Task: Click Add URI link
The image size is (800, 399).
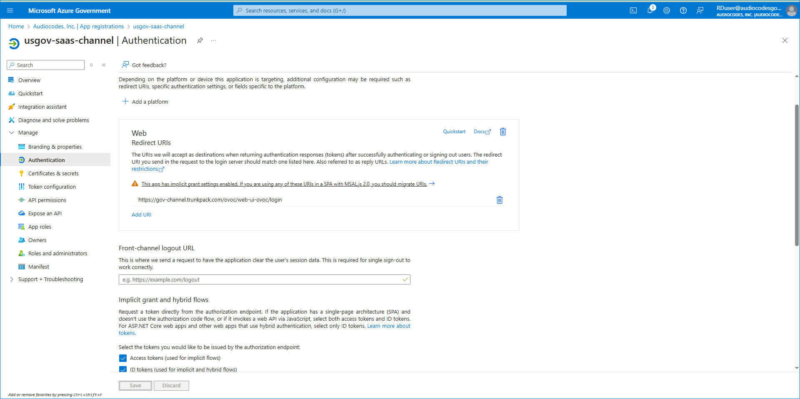Action: pos(142,215)
